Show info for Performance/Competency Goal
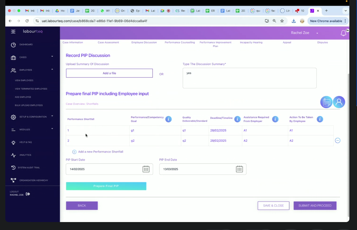 pos(168,119)
